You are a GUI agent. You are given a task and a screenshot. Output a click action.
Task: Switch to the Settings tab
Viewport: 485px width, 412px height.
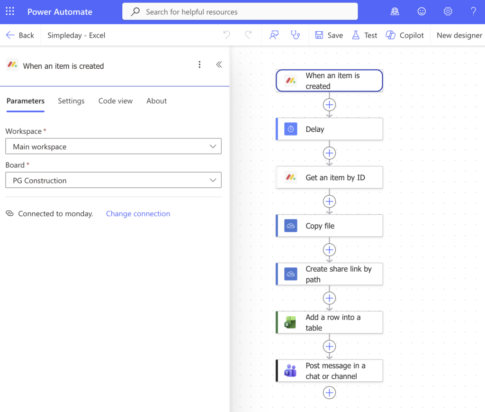point(71,101)
